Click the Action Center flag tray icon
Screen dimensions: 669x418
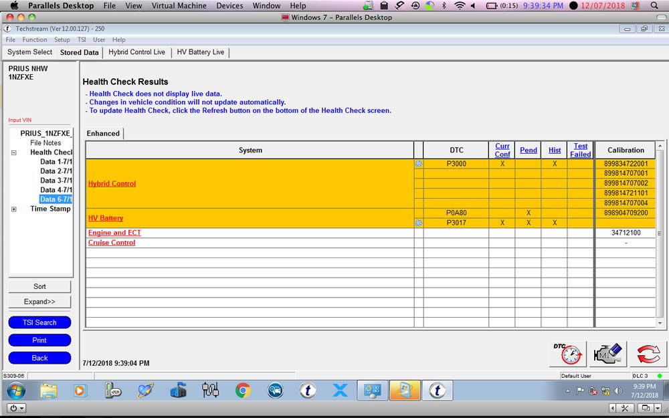coord(580,391)
